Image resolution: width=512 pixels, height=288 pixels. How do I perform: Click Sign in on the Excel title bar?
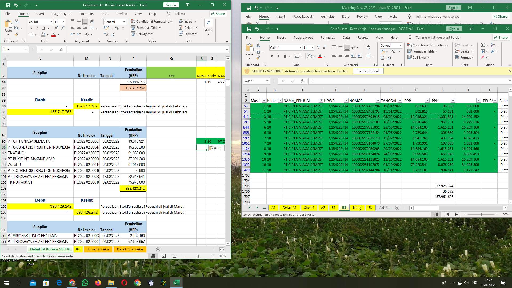(454, 29)
